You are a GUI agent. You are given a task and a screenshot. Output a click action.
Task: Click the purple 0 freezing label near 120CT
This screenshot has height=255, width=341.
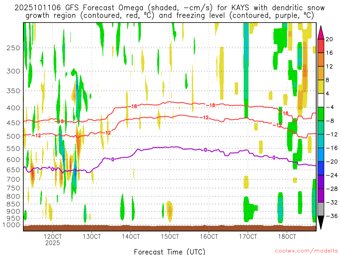tap(52, 169)
